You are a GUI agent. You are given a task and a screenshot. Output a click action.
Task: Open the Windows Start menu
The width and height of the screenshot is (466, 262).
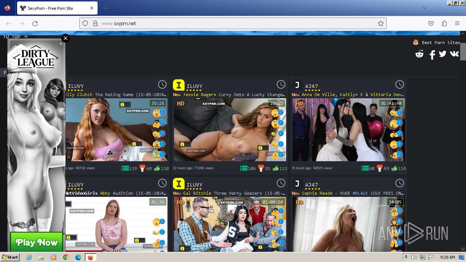coord(10,257)
